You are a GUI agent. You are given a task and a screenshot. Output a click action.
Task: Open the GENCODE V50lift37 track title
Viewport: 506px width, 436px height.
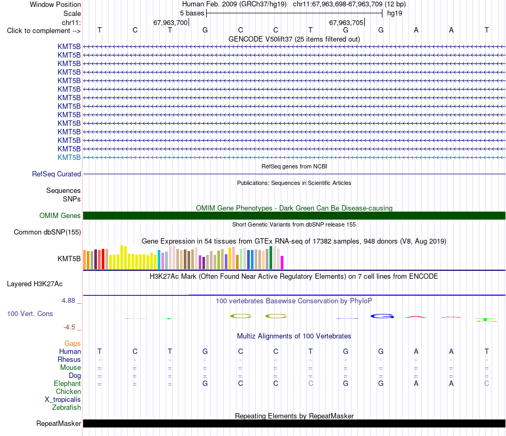[294, 39]
